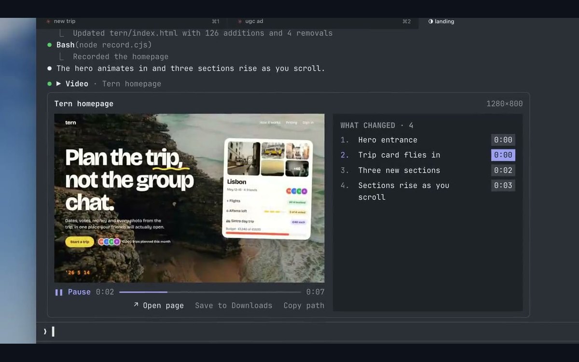Click the video progress bar
579x362 pixels.
[210, 292]
